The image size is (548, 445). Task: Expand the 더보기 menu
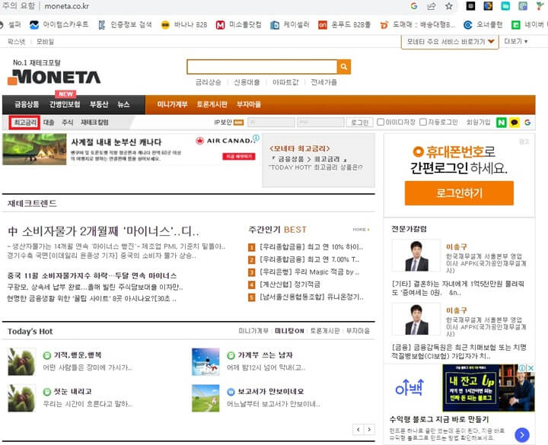point(516,41)
